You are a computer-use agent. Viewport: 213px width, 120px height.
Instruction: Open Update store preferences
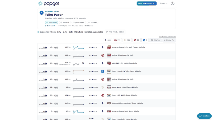167,37
